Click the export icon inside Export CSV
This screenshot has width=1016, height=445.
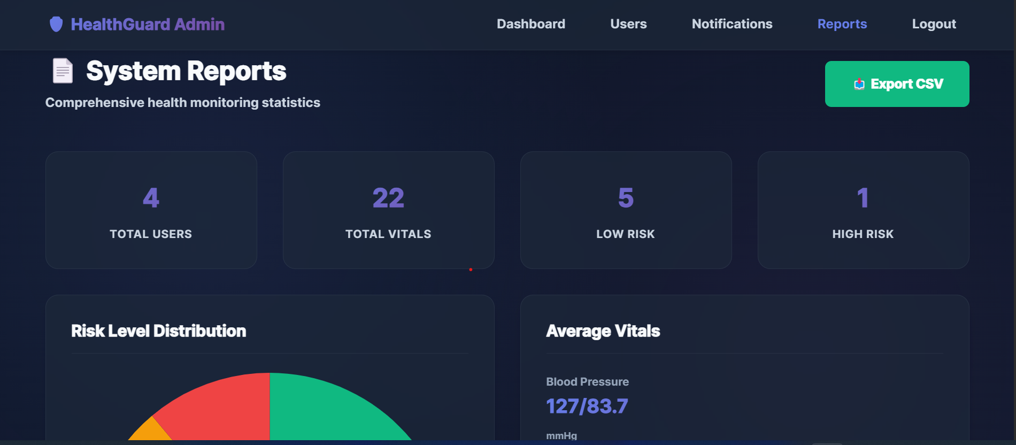click(x=859, y=84)
